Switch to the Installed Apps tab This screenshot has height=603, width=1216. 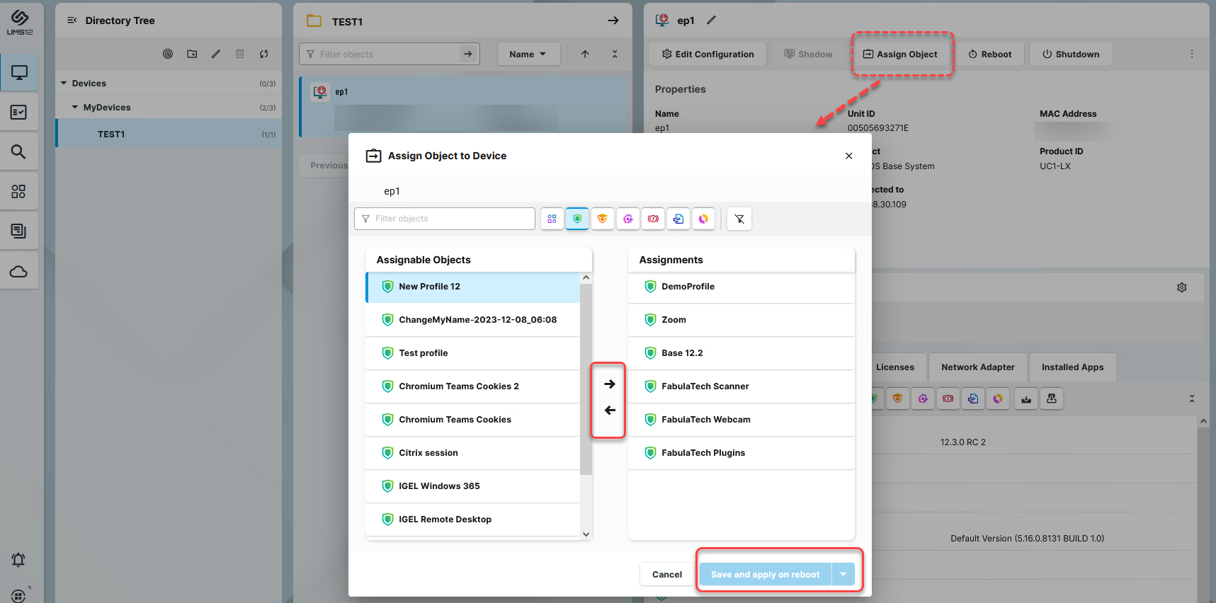click(x=1072, y=367)
